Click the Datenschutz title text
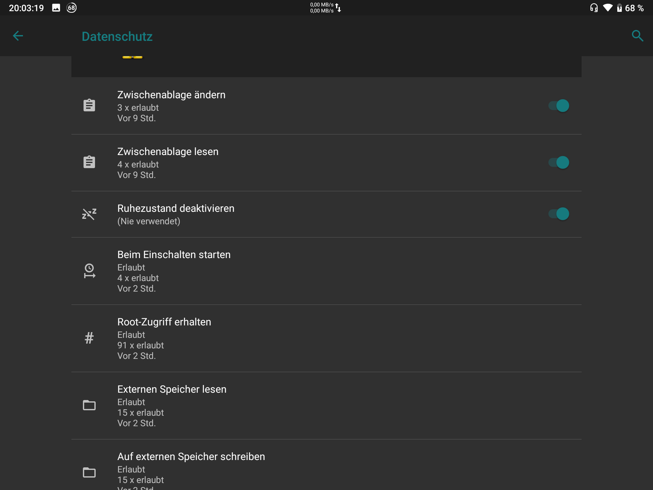653x490 pixels. [x=117, y=36]
